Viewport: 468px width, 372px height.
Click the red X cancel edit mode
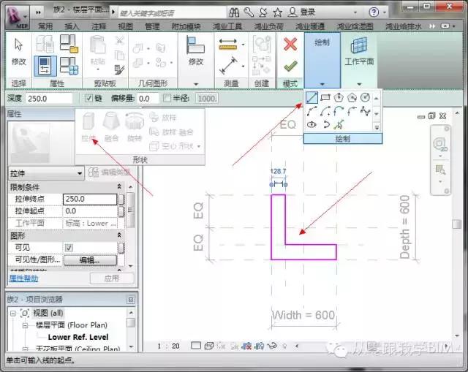pyautogui.click(x=290, y=45)
